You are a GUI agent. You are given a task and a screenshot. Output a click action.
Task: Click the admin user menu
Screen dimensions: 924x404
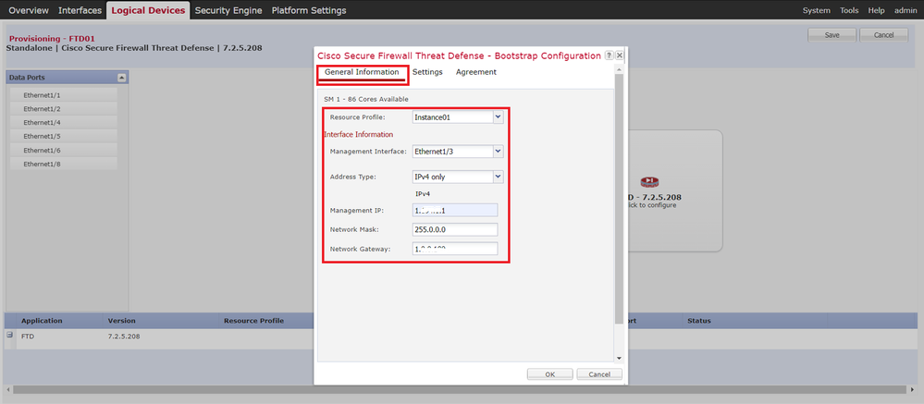(906, 10)
